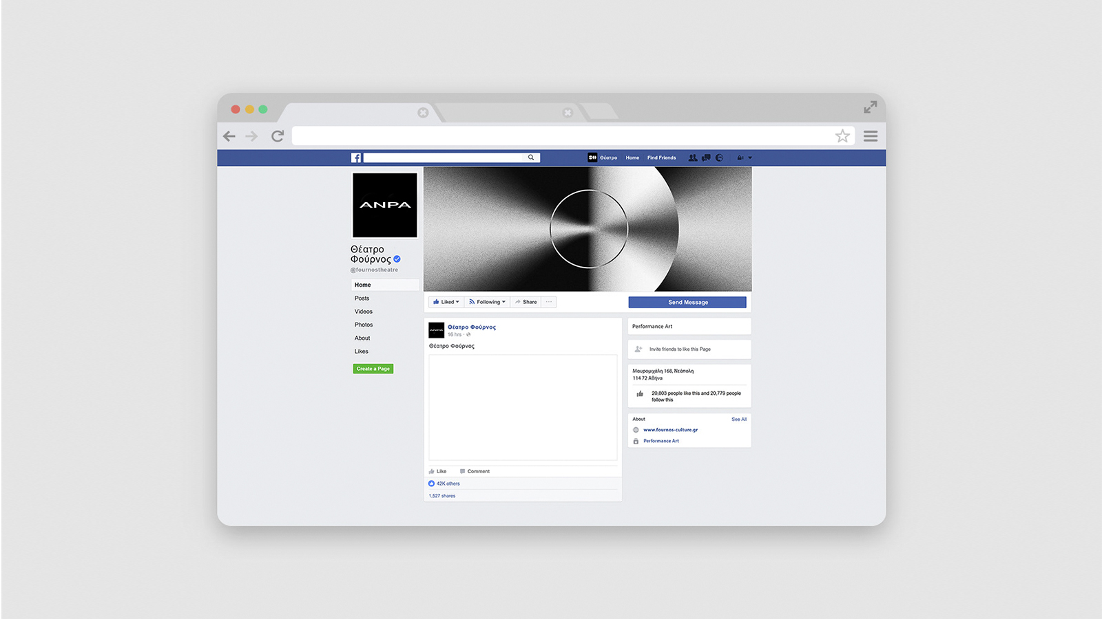
Task: Bookmark page with the star icon
Action: point(842,136)
